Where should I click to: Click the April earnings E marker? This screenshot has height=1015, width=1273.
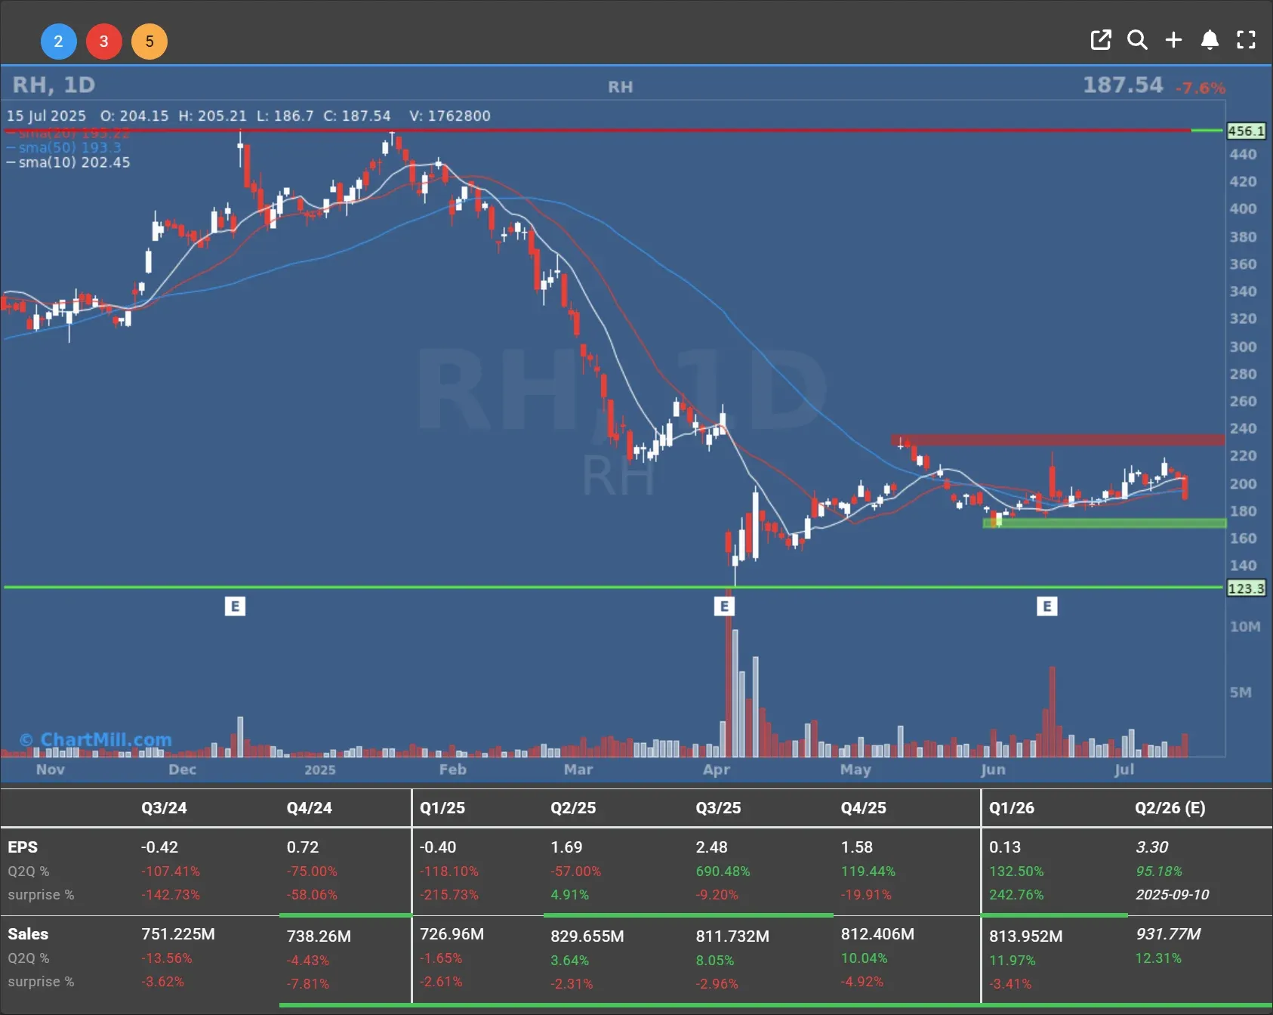[724, 606]
